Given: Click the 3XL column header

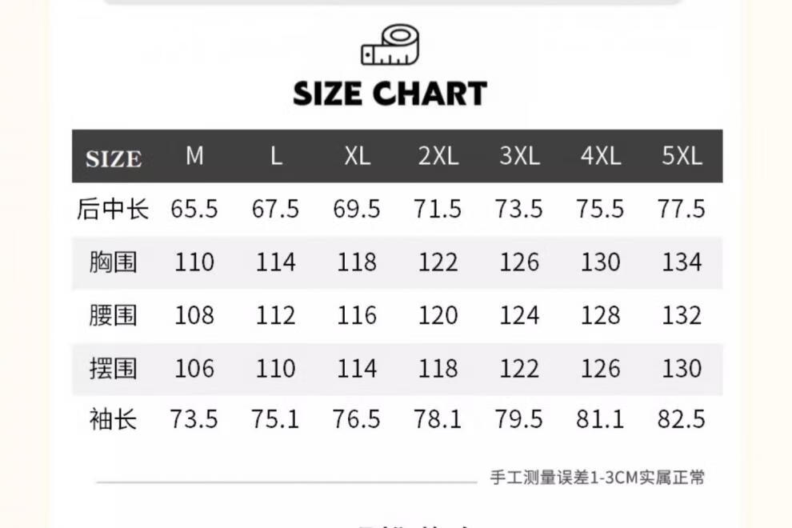Looking at the screenshot, I should 519,156.
